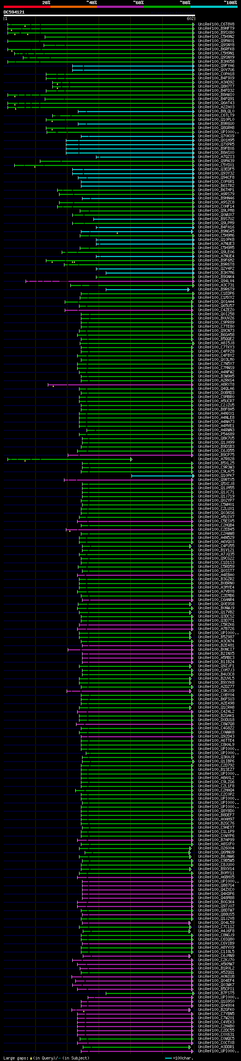Select hit UniRef100_Q3EDF5
This screenshot has height=1061, width=241.
216,169
